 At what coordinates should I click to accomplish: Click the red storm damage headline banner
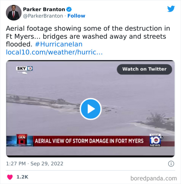point(89,141)
